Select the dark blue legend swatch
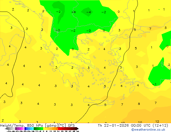 [25, 128]
